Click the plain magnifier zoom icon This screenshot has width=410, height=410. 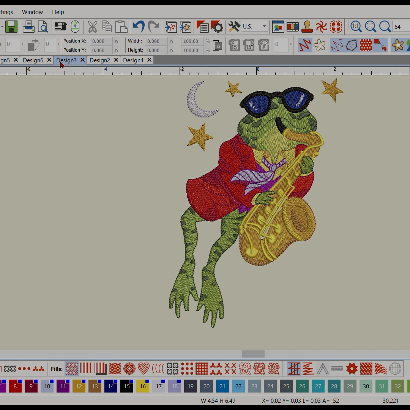[385, 27]
